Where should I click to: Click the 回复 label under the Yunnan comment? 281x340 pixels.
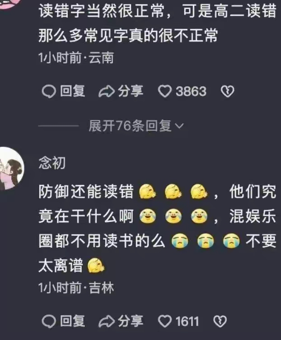72,91
